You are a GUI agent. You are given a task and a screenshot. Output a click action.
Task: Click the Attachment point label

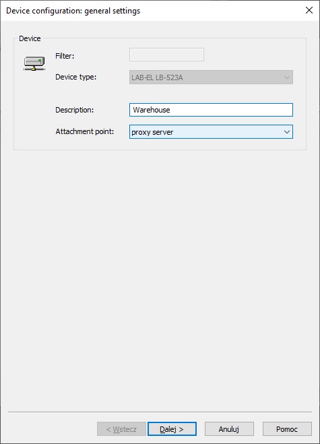[84, 131]
